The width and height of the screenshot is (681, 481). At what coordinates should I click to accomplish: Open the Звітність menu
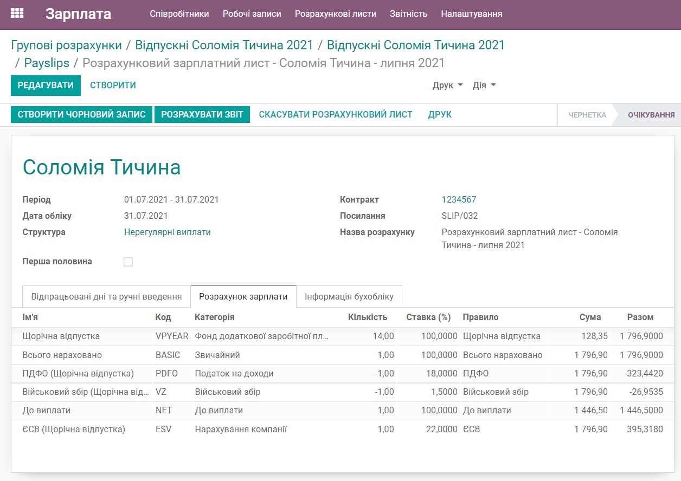click(408, 15)
